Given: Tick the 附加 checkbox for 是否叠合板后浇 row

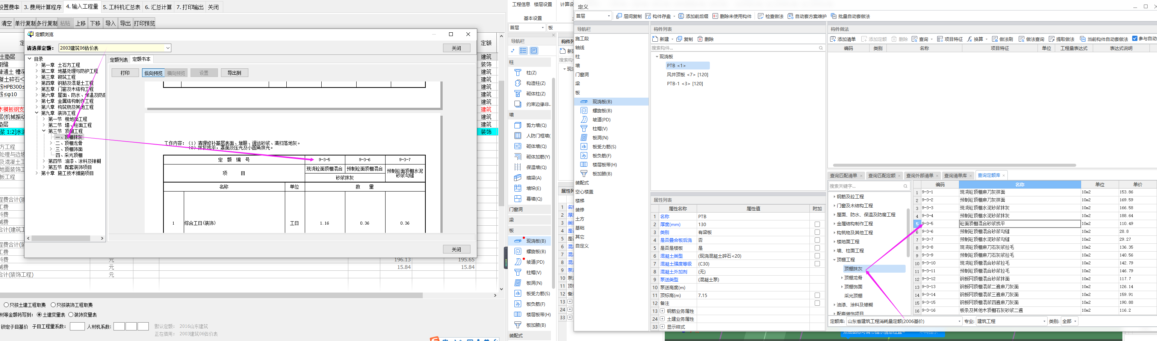Looking at the screenshot, I should (x=817, y=240).
